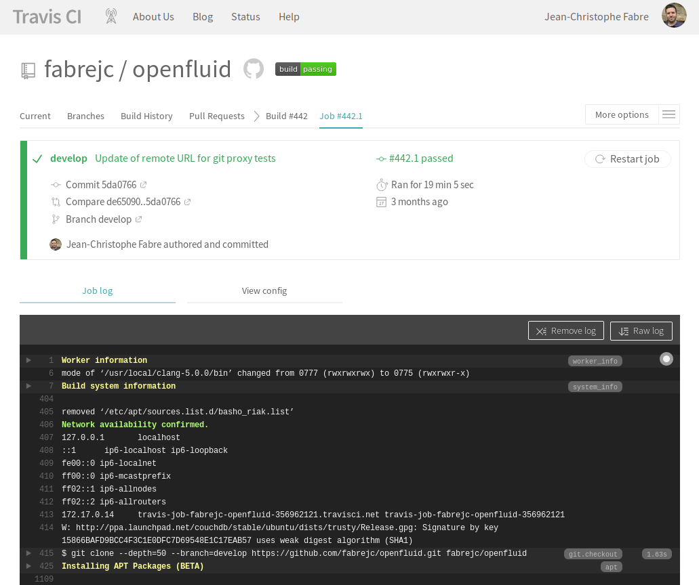
Task: Open the fabrejc owner link
Action: coord(79,70)
